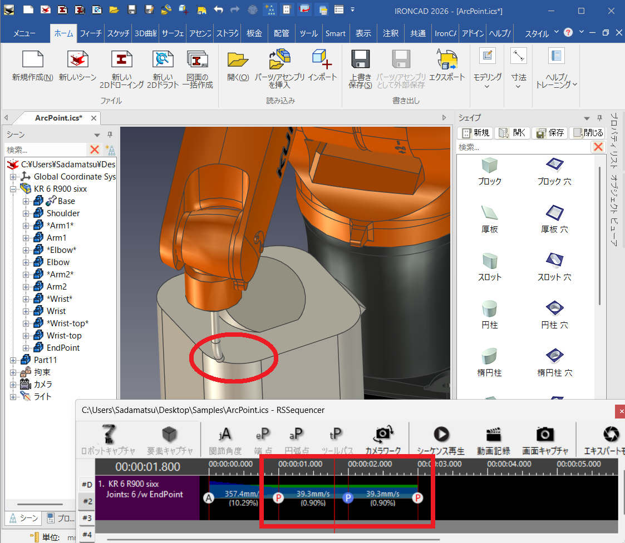
Task: Switch to シーン bottom tab
Action: (x=24, y=518)
